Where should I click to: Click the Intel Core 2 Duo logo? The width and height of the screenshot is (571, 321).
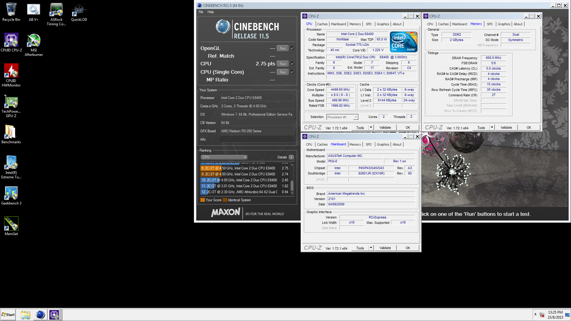404,42
